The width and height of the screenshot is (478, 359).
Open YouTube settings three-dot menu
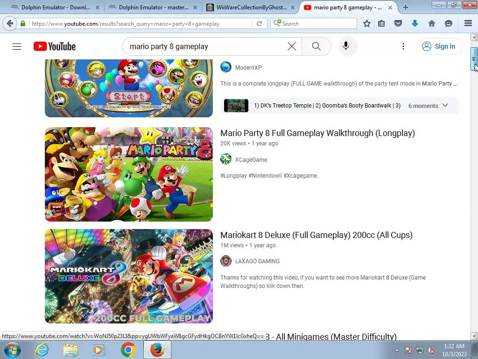(x=403, y=46)
